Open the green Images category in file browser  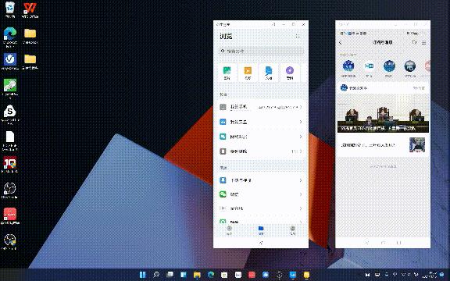click(x=227, y=73)
